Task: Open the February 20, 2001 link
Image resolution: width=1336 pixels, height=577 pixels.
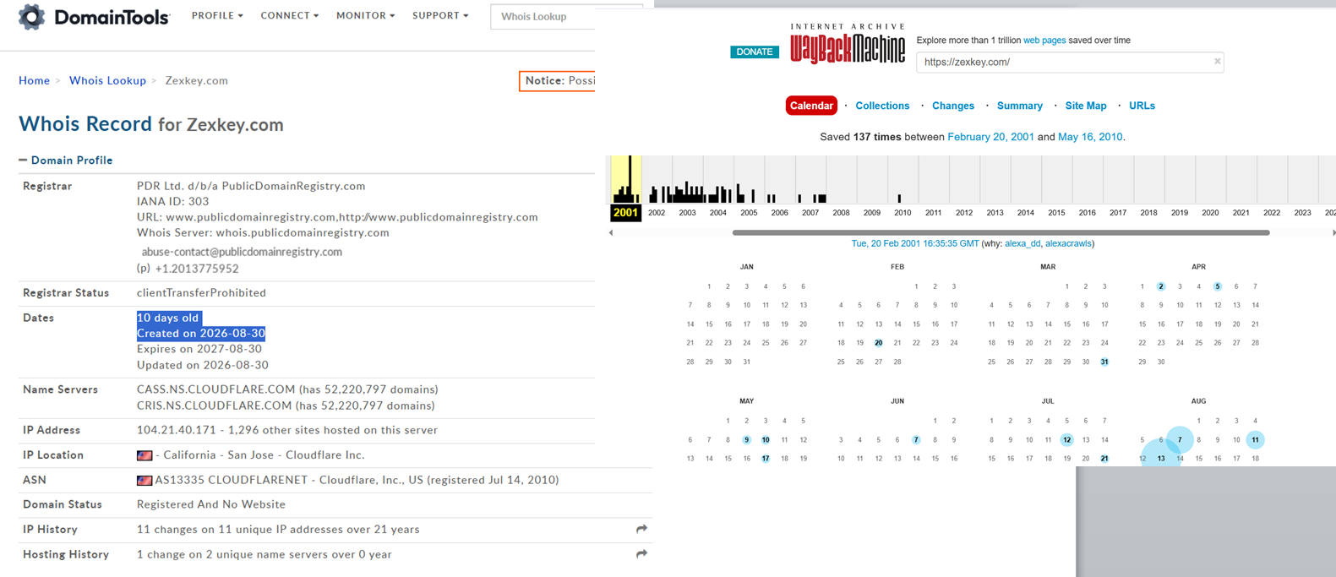Action: coord(990,137)
